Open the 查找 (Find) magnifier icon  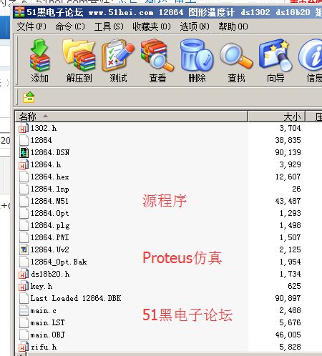pyautogui.click(x=236, y=61)
